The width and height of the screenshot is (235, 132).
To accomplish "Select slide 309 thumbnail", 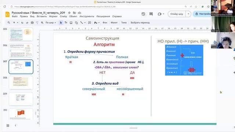I will (21, 99).
